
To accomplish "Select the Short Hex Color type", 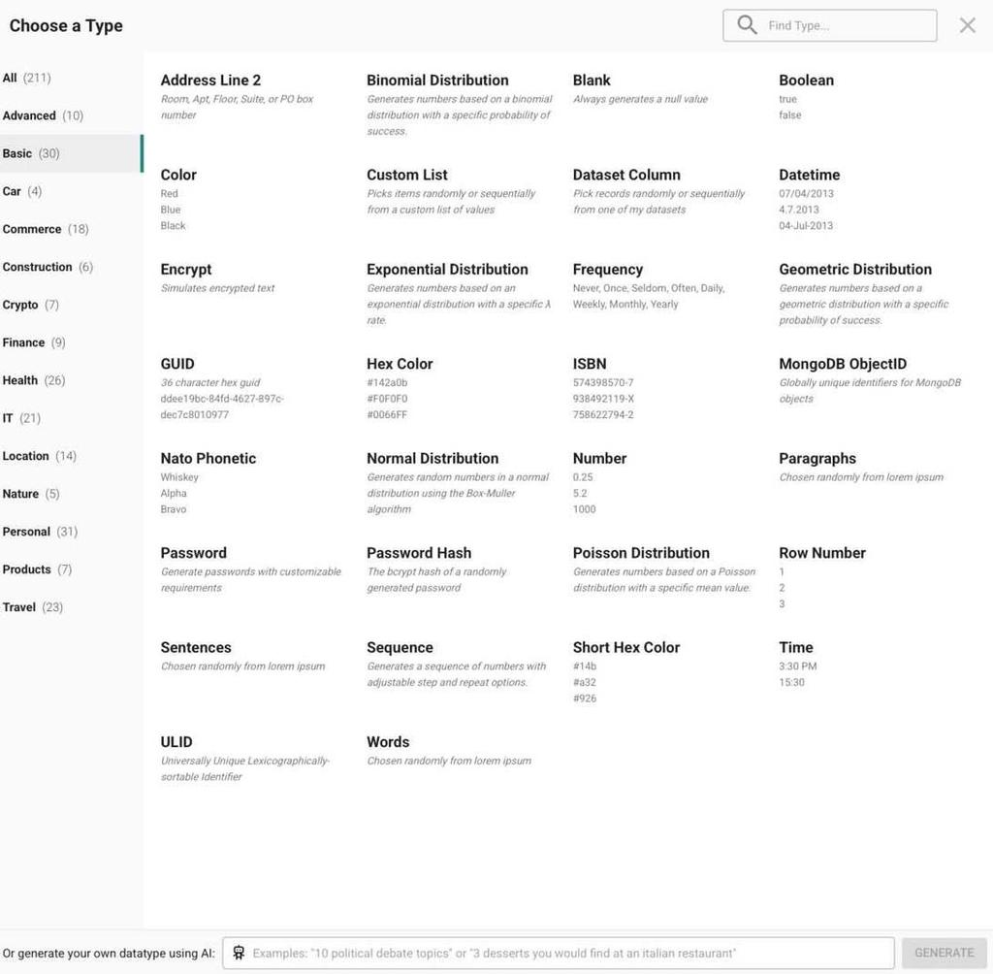I will click(x=626, y=647).
